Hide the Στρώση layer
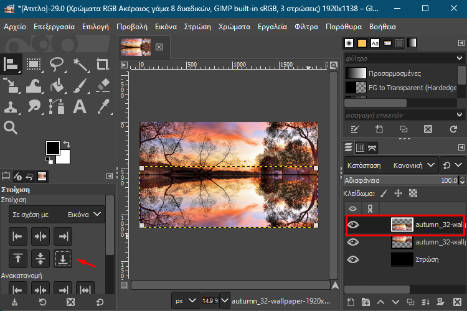 [x=353, y=259]
